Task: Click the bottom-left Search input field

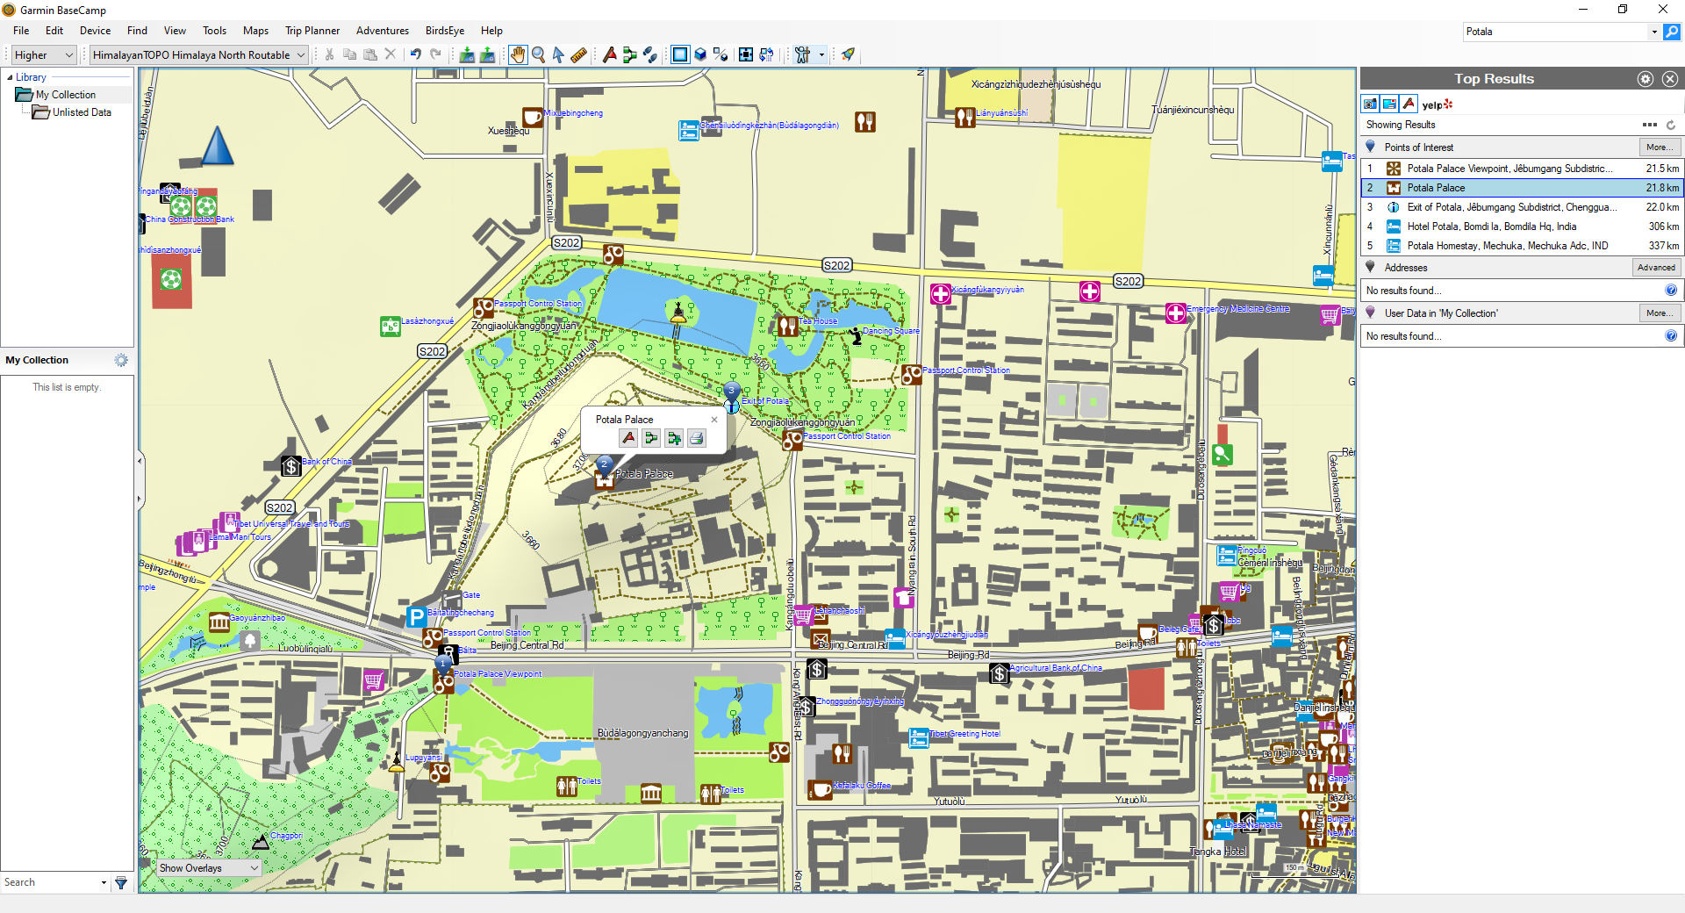Action: point(50,882)
